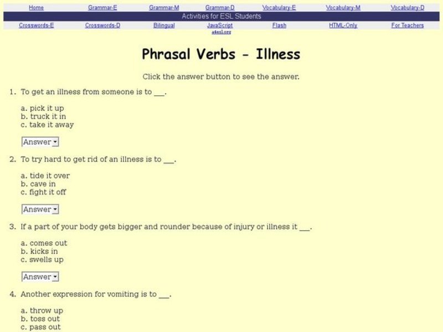This screenshot has width=443, height=332.
Task: Open the Answer dropdown for question 3
Action: coord(39,277)
